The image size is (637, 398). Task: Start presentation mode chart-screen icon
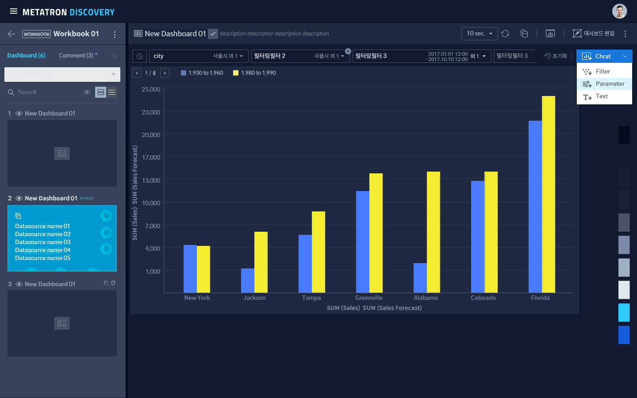[x=550, y=34]
